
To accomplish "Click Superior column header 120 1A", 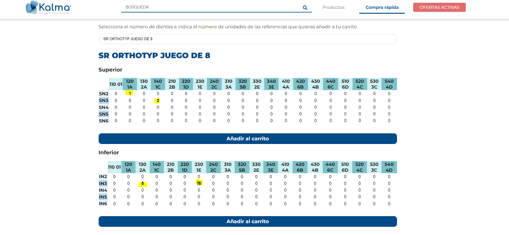I will [x=130, y=84].
